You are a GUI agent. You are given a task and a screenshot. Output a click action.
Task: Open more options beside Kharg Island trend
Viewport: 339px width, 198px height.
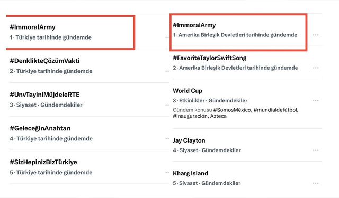[x=316, y=183]
